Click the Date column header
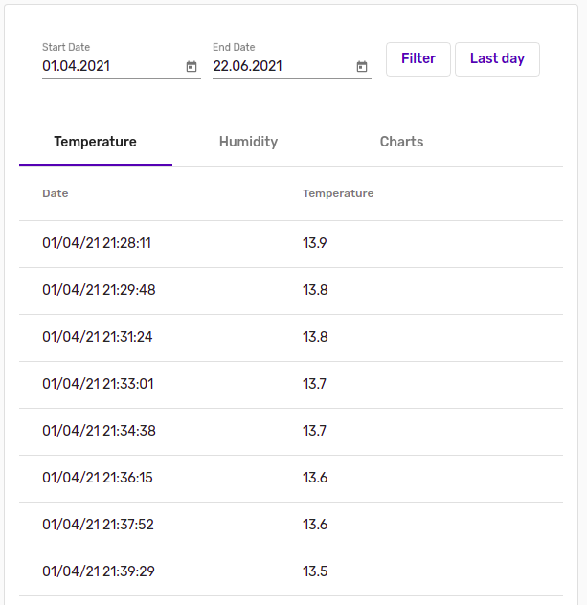 pyautogui.click(x=56, y=193)
